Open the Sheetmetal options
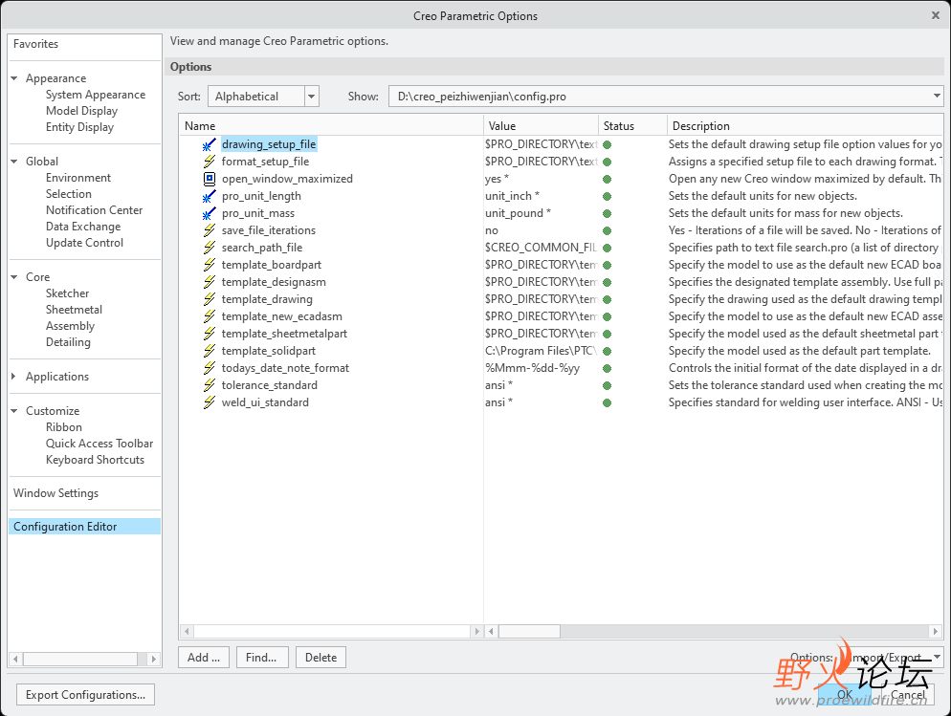This screenshot has height=716, width=951. click(74, 310)
